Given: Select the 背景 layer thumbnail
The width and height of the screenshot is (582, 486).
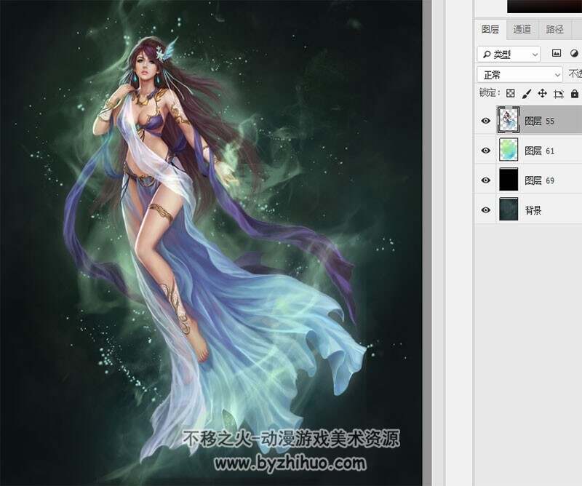Looking at the screenshot, I should tap(509, 209).
